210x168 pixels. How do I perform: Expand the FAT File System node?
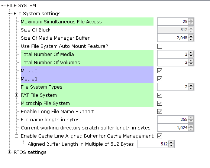(16, 95)
